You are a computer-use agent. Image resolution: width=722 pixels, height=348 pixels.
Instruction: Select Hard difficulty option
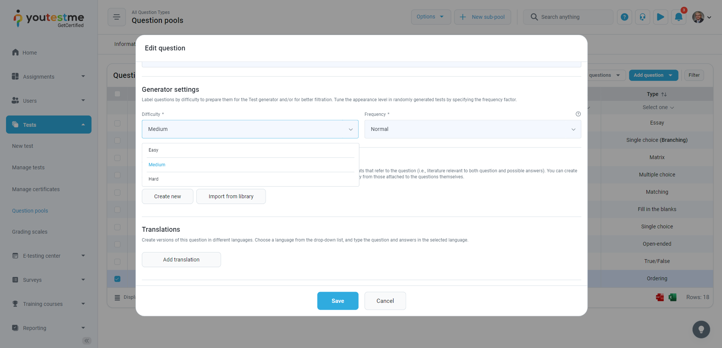[x=154, y=179]
